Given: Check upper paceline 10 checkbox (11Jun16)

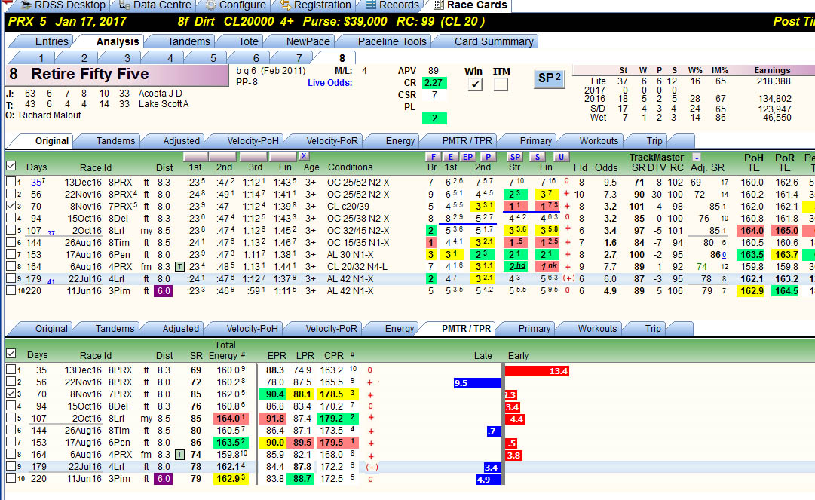Looking at the screenshot, I should coord(11,290).
